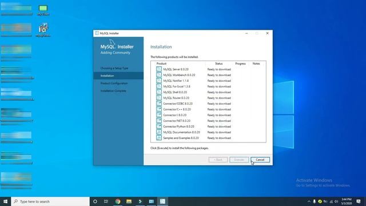
Task: Click the MySQL Installer title bar icon
Action: (97, 33)
